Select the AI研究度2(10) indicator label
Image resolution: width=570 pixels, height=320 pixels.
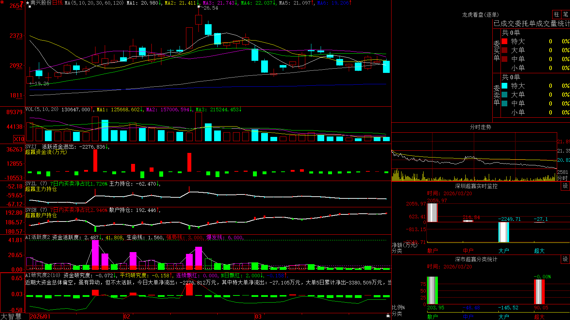[x=43, y=275]
